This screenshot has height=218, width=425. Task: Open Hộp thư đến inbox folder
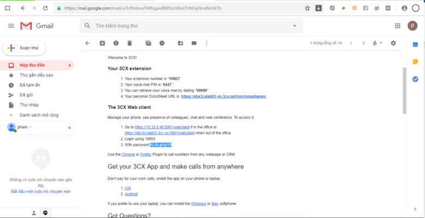(x=37, y=65)
